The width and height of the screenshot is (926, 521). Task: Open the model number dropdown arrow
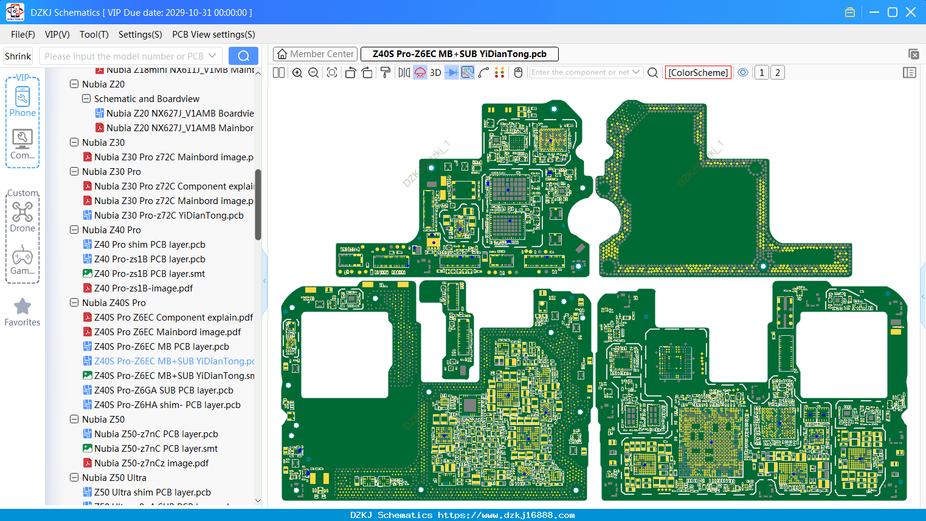pos(212,56)
